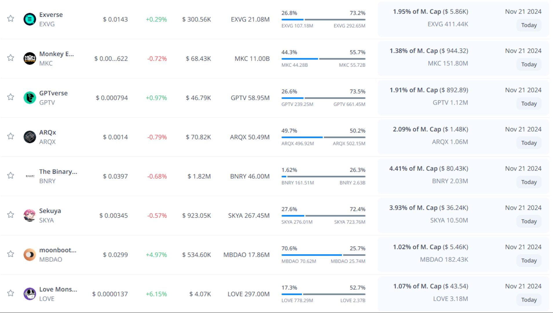
Task: Click the Love Monster logo icon
Action: (30, 294)
